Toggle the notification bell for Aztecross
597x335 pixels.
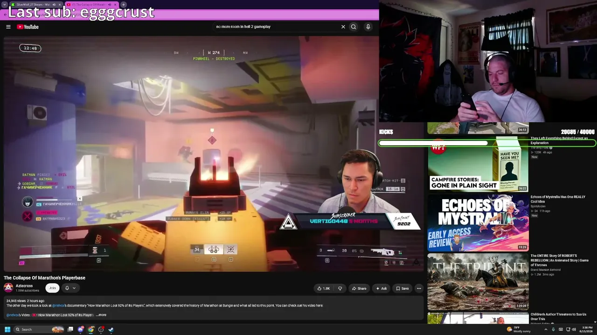(67, 288)
